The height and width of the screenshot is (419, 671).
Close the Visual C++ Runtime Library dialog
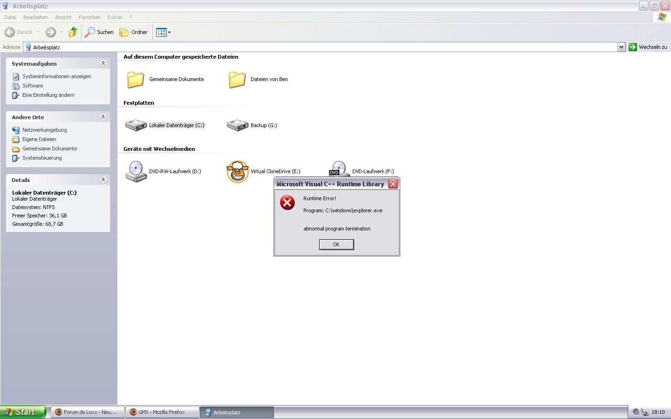[393, 184]
